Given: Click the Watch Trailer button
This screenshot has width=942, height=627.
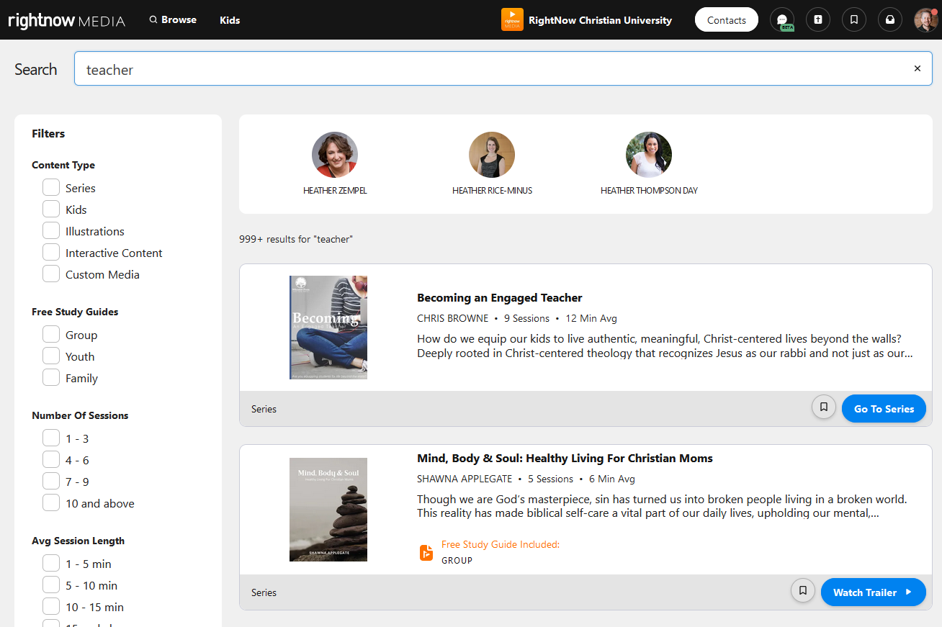Looking at the screenshot, I should (x=873, y=592).
